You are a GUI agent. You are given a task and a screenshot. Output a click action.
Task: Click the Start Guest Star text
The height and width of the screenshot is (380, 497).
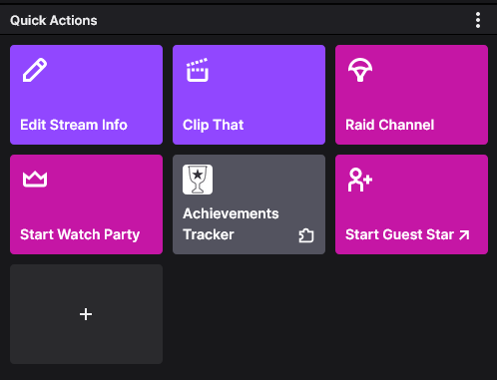coord(399,234)
